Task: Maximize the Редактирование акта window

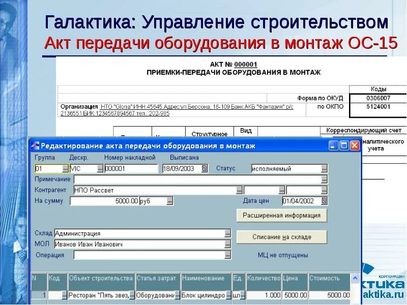Action: tap(344, 145)
